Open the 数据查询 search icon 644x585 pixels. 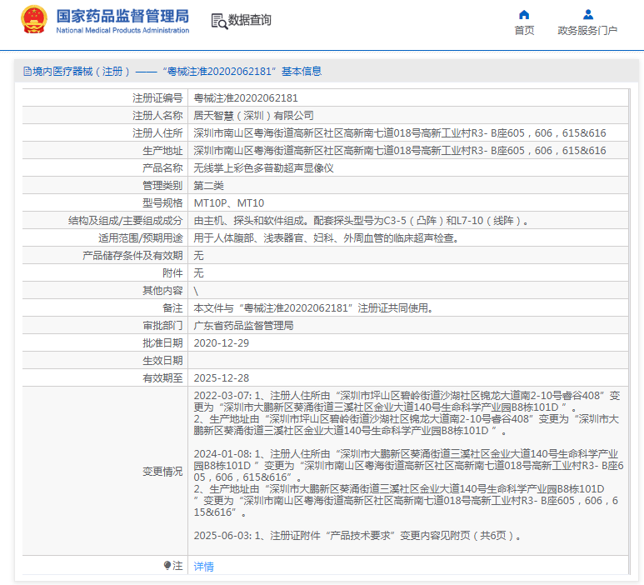[x=219, y=21]
